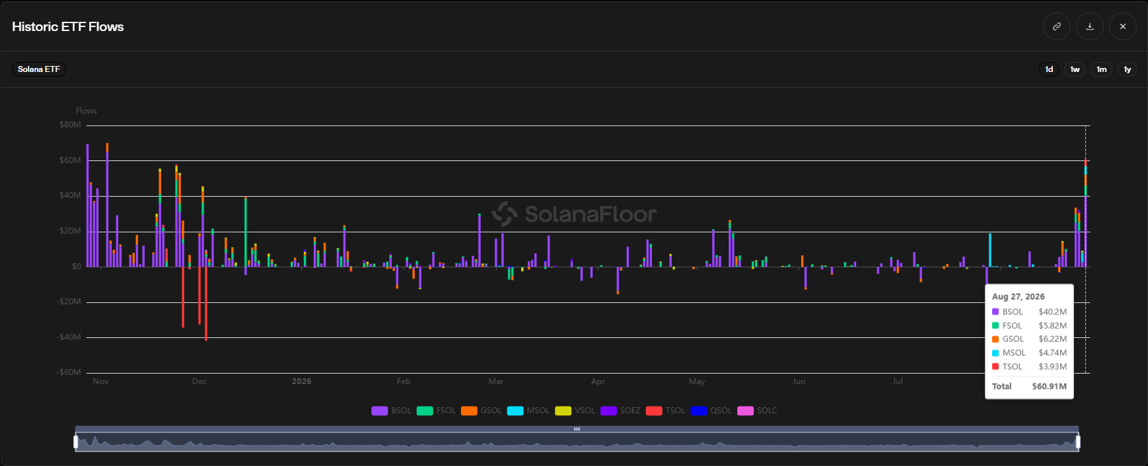
Task: Toggle GSOL series in legend
Action: pos(482,411)
